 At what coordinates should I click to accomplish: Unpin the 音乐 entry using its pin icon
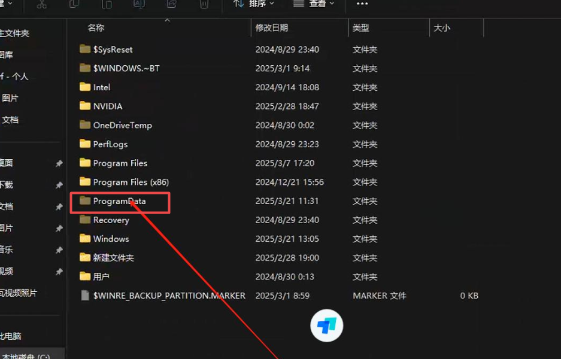click(59, 250)
